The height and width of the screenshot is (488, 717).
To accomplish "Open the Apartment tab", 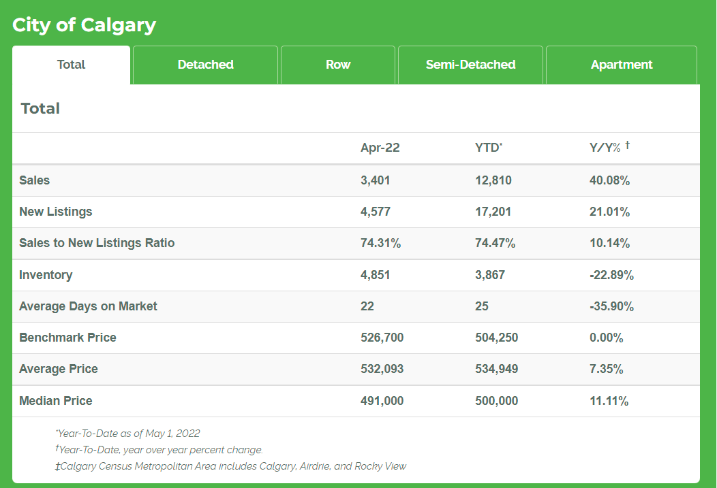I will pos(622,65).
